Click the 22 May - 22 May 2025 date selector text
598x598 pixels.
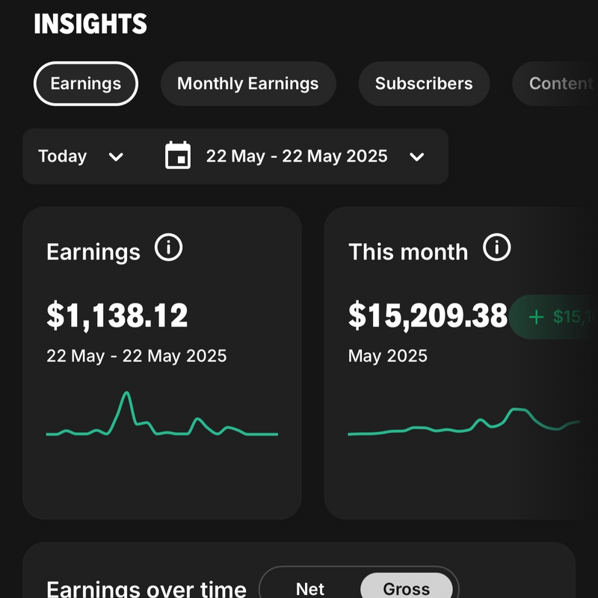(297, 156)
